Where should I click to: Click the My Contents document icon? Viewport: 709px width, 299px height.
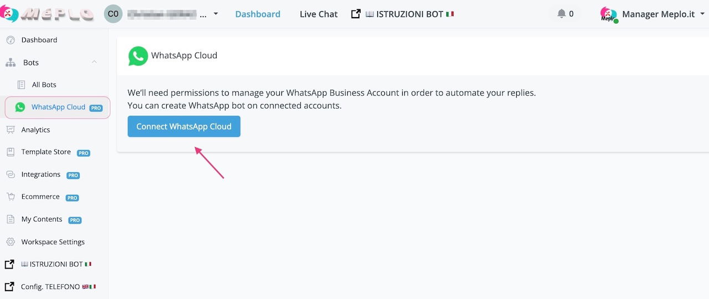(x=11, y=219)
